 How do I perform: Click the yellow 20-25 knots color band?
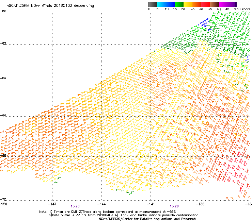pos(188,4)
